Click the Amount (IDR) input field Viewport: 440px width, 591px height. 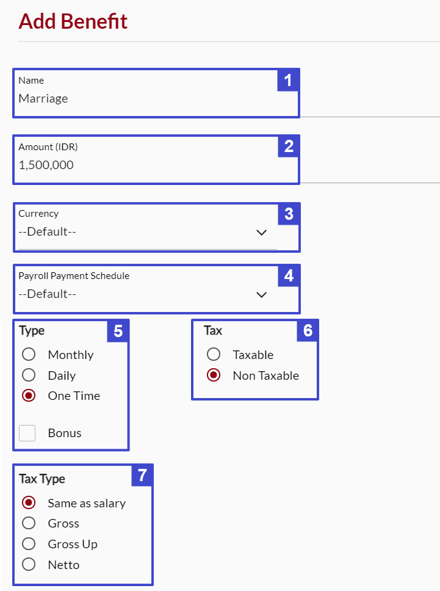pyautogui.click(x=156, y=160)
